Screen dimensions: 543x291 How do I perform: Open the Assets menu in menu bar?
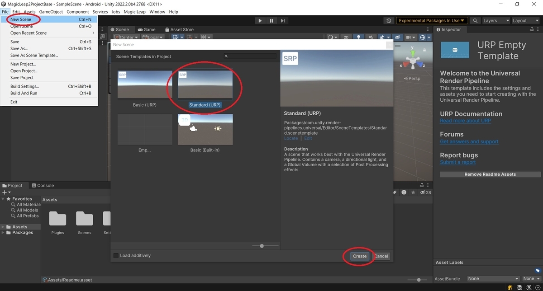pyautogui.click(x=30, y=12)
